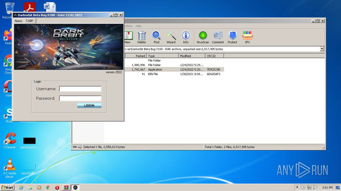Sort by the Modified column header
341x191 pixels.
192,56
